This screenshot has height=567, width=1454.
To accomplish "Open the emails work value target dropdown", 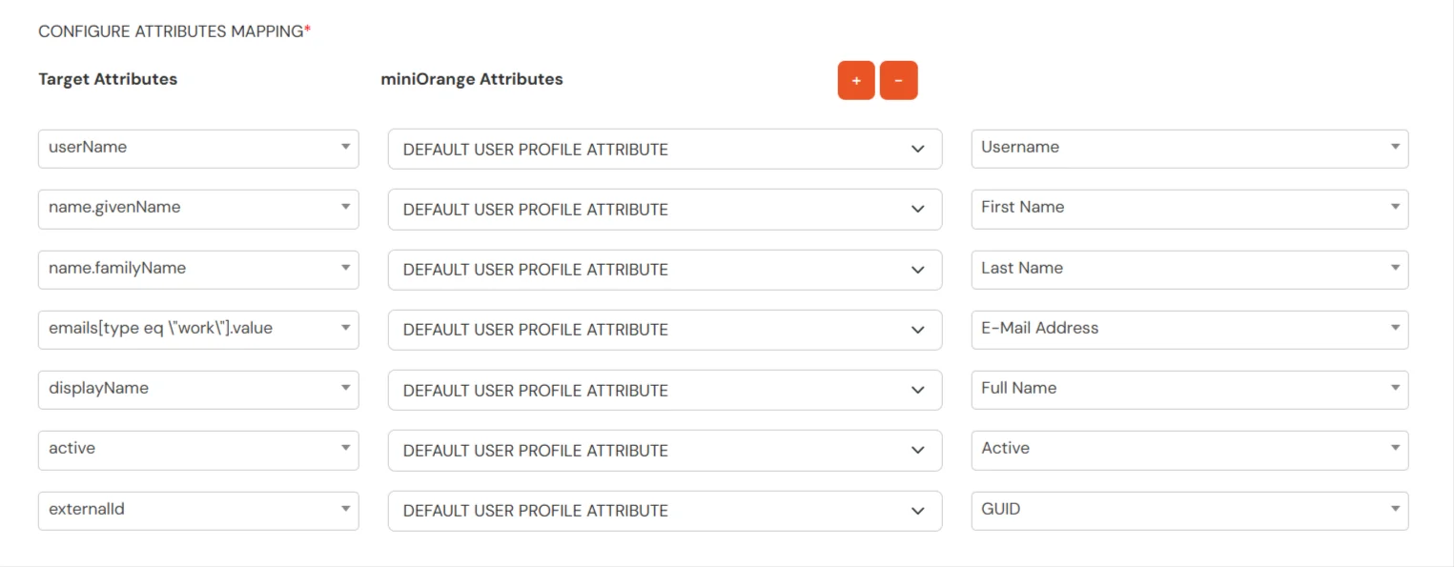I will (x=198, y=330).
